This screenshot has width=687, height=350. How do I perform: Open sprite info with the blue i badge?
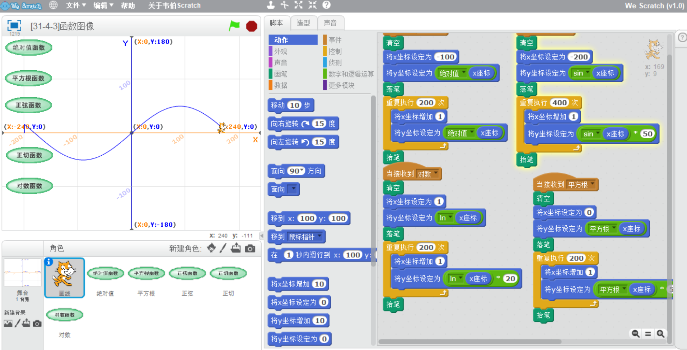[49, 262]
